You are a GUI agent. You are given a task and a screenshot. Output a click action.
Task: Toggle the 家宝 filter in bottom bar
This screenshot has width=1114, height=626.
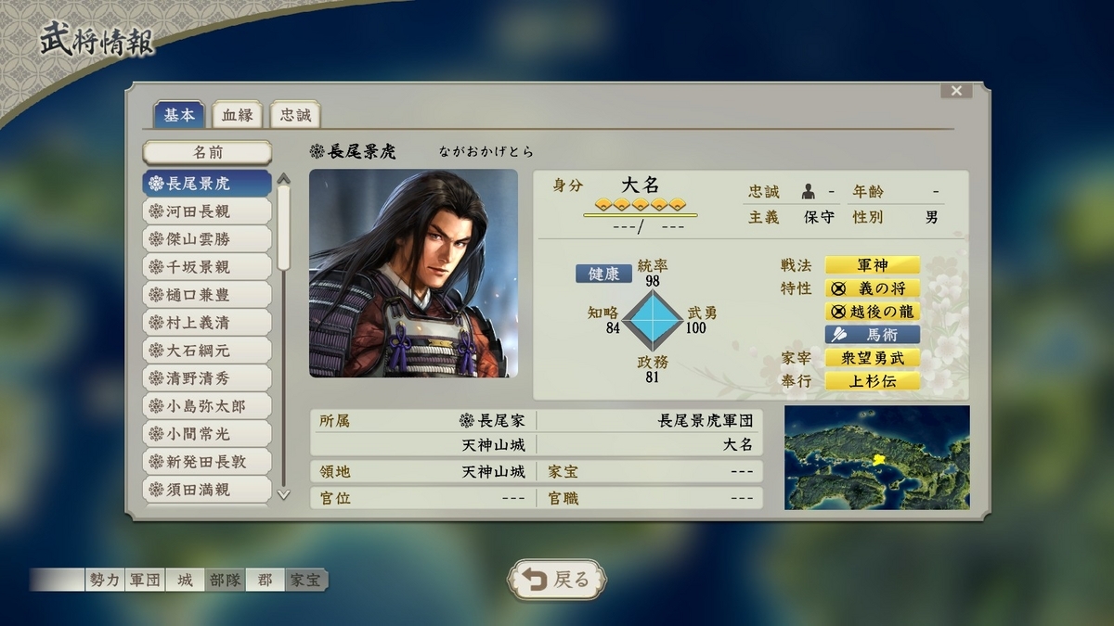point(305,581)
